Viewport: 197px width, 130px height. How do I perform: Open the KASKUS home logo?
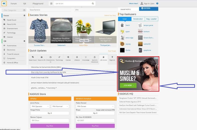point(4,3)
